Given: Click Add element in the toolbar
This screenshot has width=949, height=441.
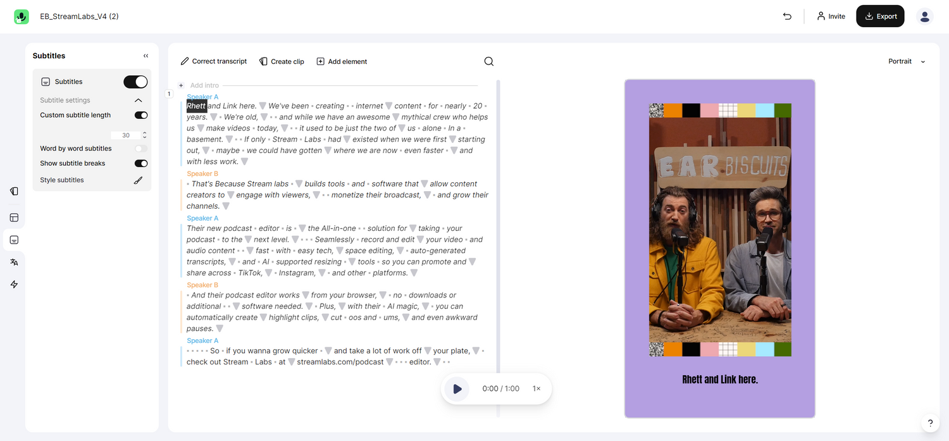Looking at the screenshot, I should 342,61.
